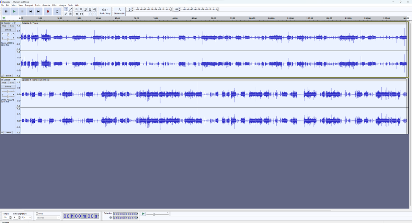Click the microphone record meter icon
This screenshot has height=223, width=412.
click(x=129, y=9)
